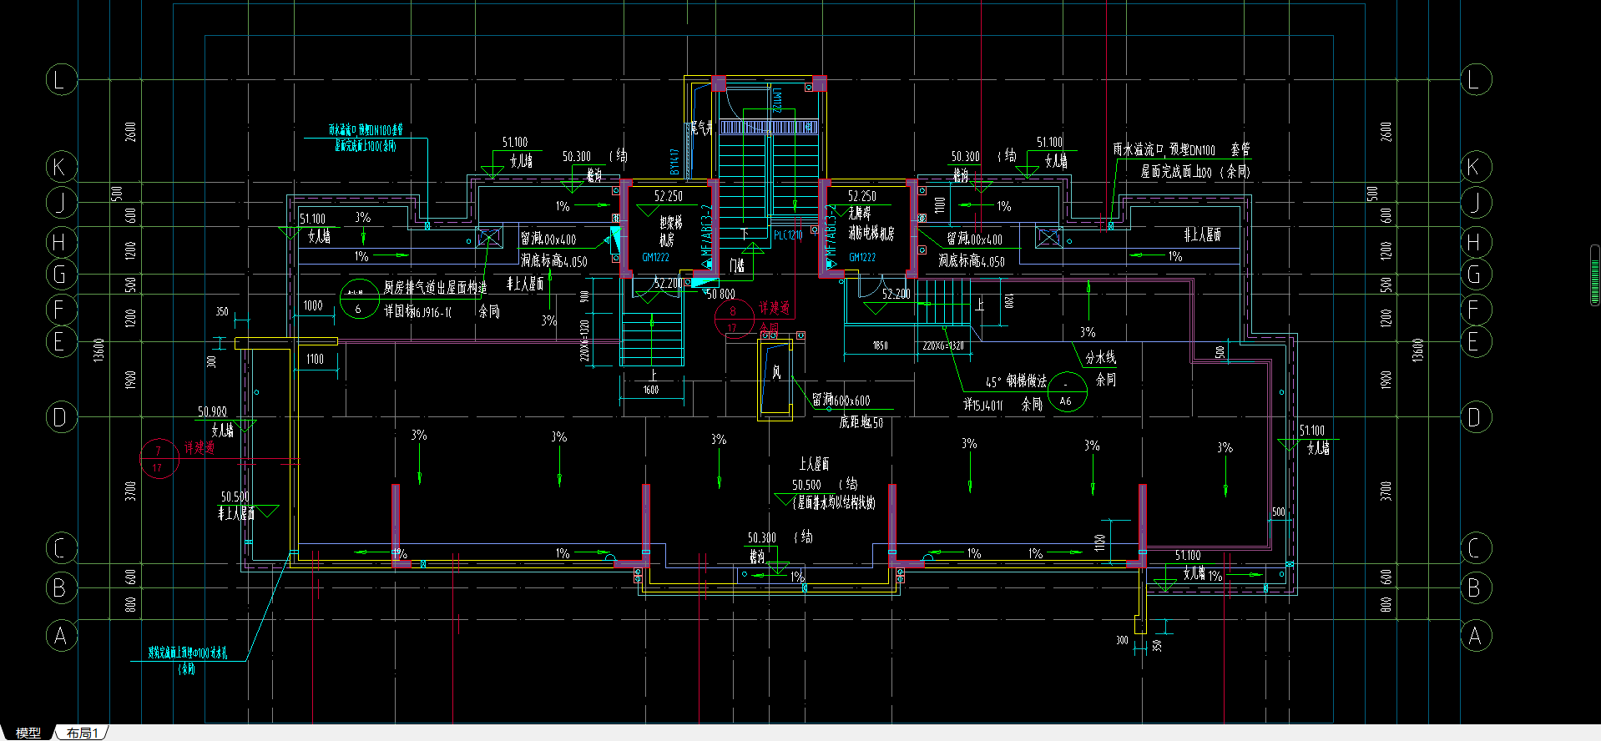The height and width of the screenshot is (741, 1601).
Task: Click the 厨房排气道出屋面构造 note text
Action: coord(436,288)
